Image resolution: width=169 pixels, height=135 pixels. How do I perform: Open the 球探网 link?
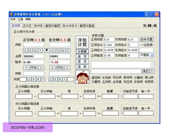(149, 82)
